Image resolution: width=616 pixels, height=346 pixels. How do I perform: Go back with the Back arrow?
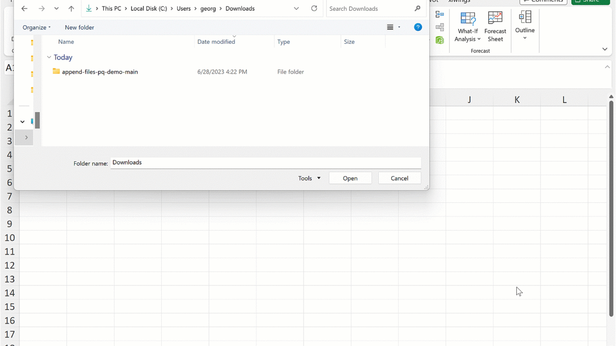pyautogui.click(x=25, y=9)
